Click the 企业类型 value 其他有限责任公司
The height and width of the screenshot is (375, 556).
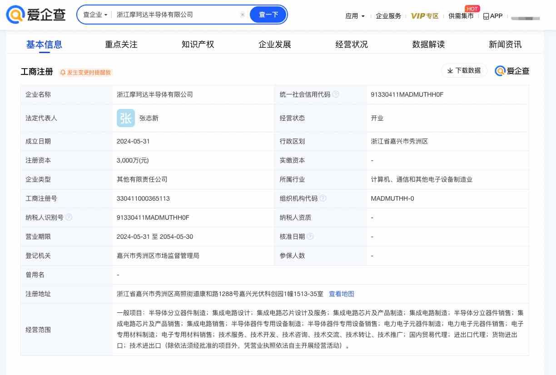coord(142,179)
